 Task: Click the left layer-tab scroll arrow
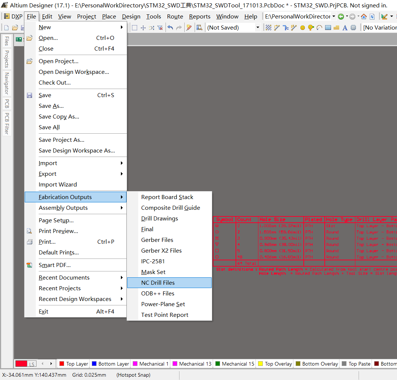(42, 363)
